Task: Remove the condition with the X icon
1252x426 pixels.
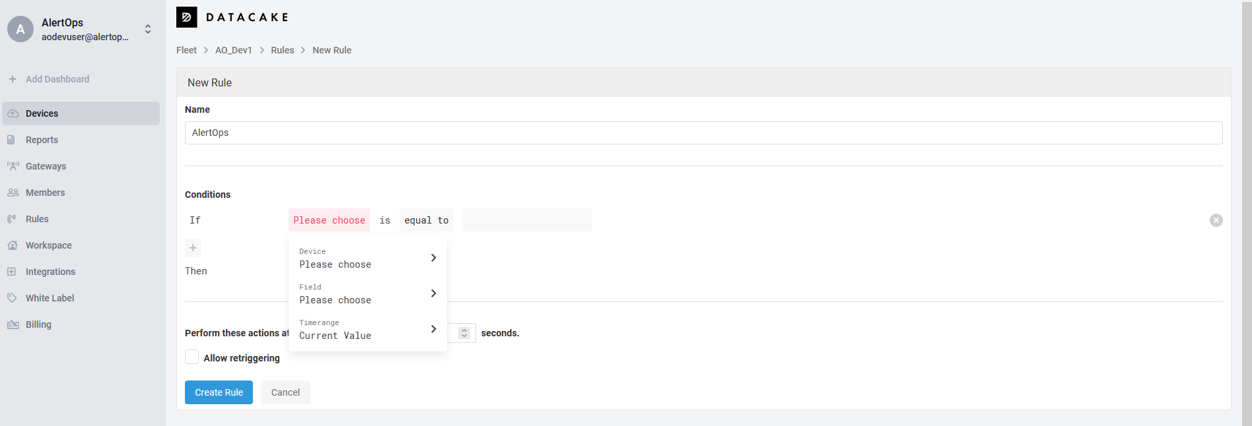Action: pyautogui.click(x=1216, y=220)
